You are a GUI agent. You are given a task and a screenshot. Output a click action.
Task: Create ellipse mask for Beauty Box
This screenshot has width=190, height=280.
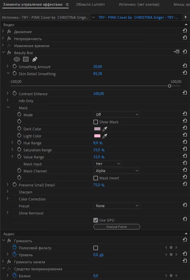click(x=17, y=59)
